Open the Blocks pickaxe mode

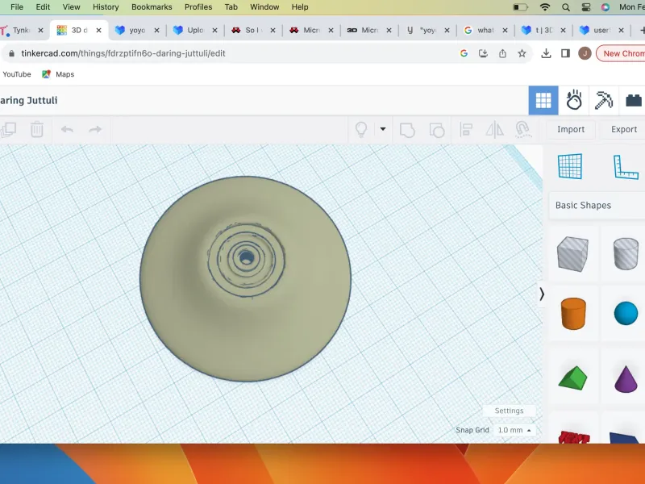[603, 100]
